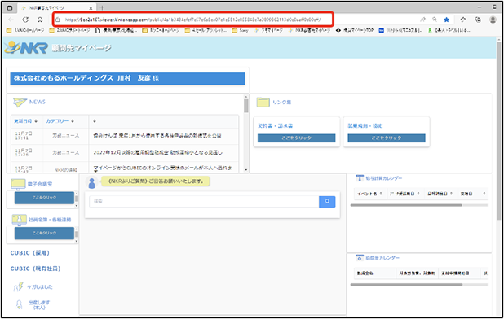
Task: Click the blue favorites star icon
Action: click(x=446, y=20)
